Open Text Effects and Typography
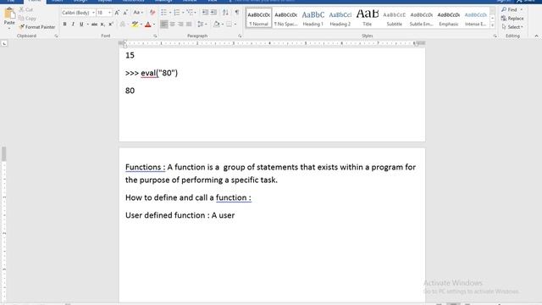542x305 pixels. [x=122, y=25]
